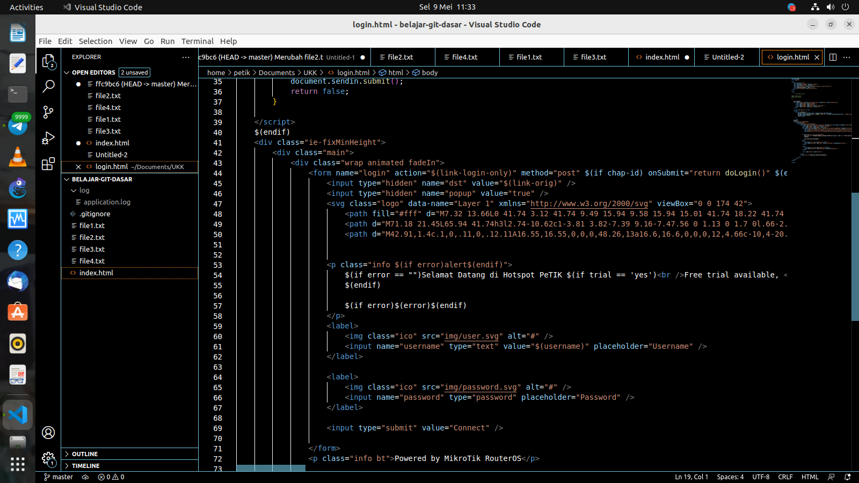Click the master branch in status bar
The image size is (859, 483).
[58, 477]
